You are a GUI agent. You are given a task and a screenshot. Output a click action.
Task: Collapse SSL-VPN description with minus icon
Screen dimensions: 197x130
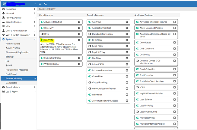79,40
